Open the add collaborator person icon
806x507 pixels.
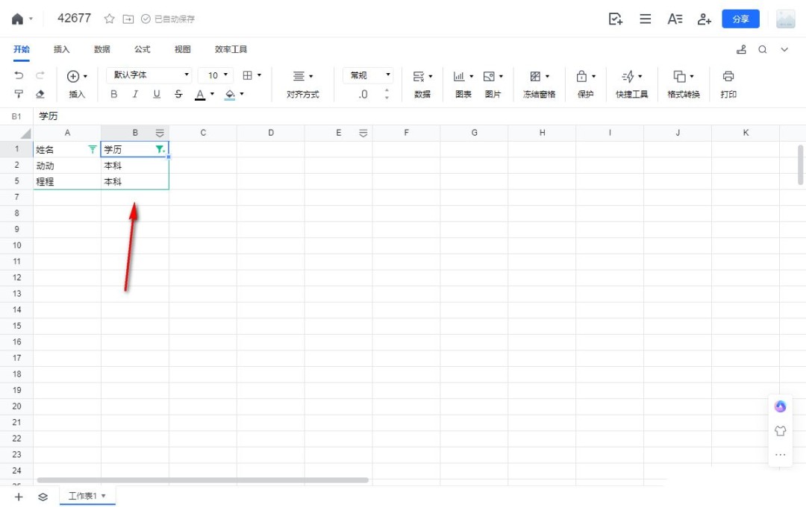(x=704, y=19)
